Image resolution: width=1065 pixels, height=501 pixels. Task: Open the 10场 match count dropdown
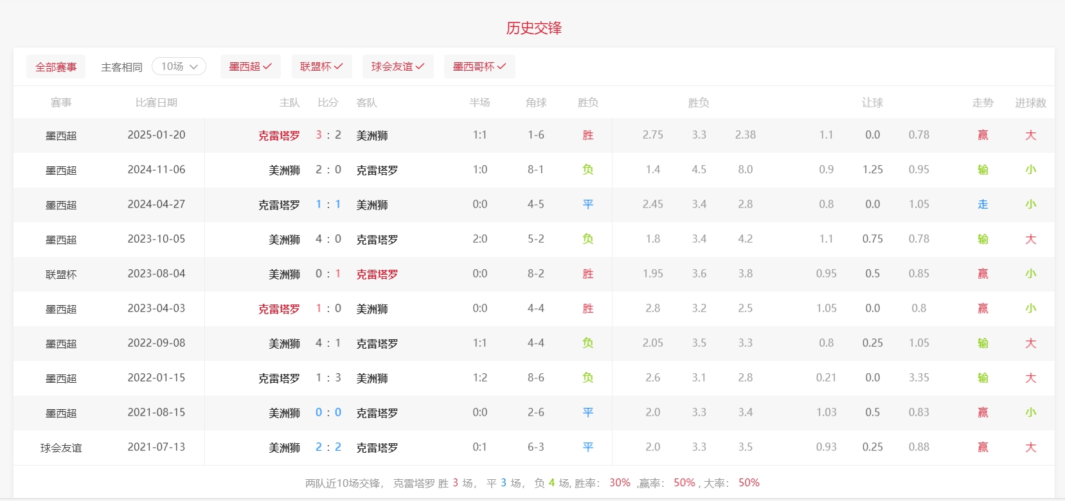179,67
